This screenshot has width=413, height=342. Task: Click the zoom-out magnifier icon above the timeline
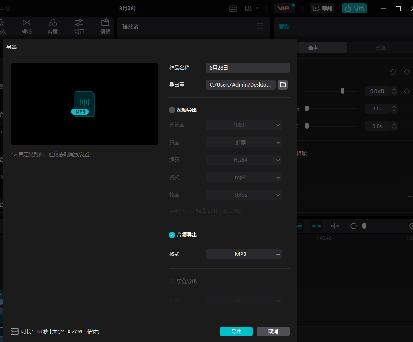(x=354, y=226)
